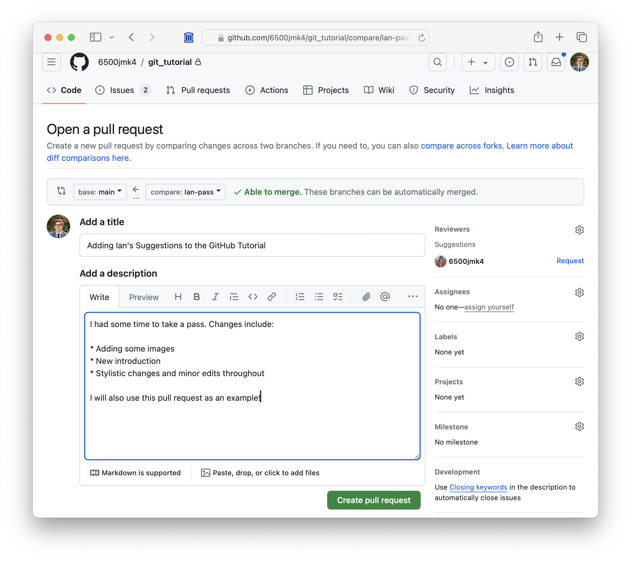The image size is (631, 561).
Task: Open GitHub search
Action: click(437, 62)
